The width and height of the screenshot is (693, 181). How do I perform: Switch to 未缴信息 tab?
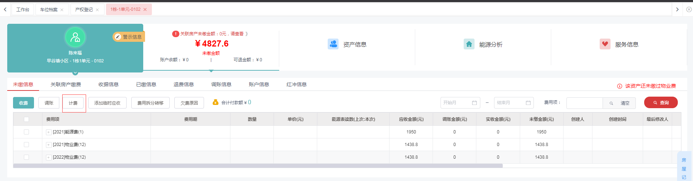tap(23, 84)
